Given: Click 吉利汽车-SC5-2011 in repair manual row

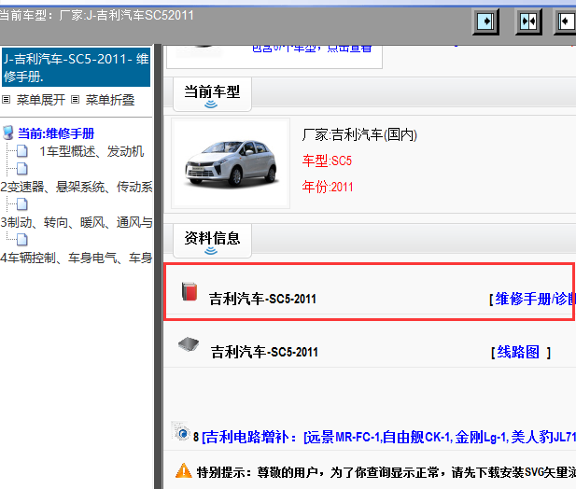Looking at the screenshot, I should 262,299.
